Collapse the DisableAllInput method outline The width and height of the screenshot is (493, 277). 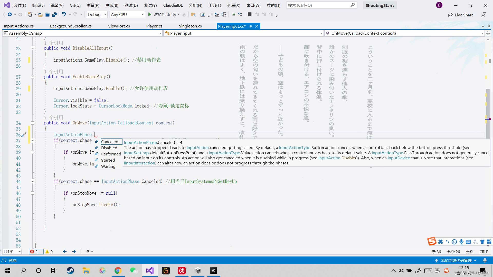[x=32, y=48]
